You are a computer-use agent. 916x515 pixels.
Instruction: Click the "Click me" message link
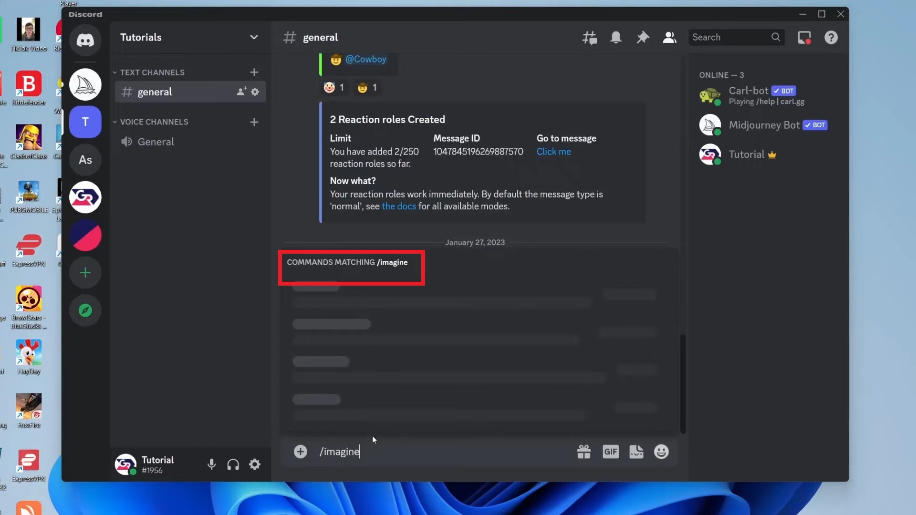[553, 152]
